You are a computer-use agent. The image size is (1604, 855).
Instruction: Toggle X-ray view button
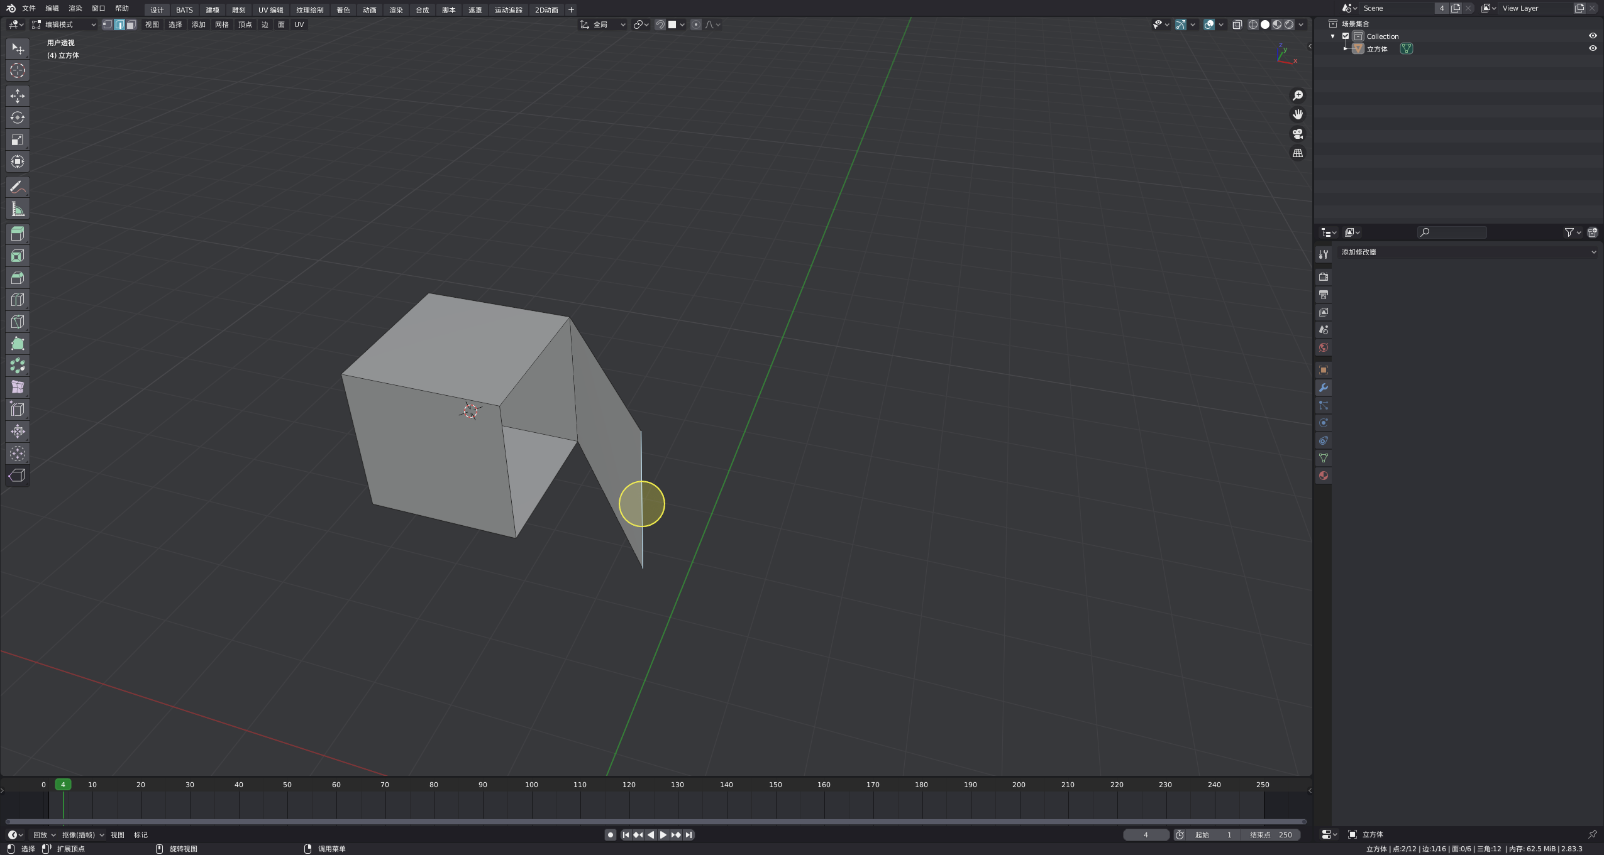click(1237, 25)
